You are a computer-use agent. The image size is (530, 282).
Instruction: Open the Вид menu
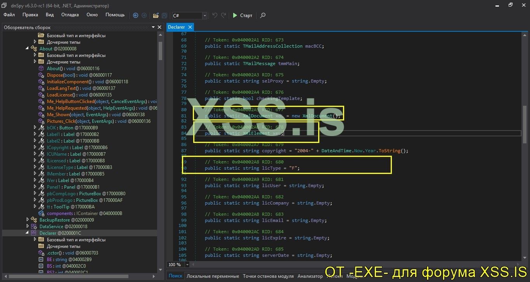50,15
